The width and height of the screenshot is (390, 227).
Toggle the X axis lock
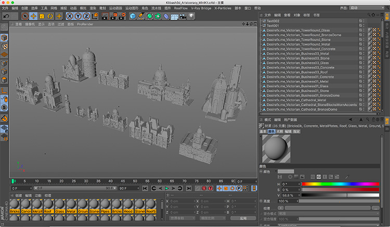(x=69, y=16)
